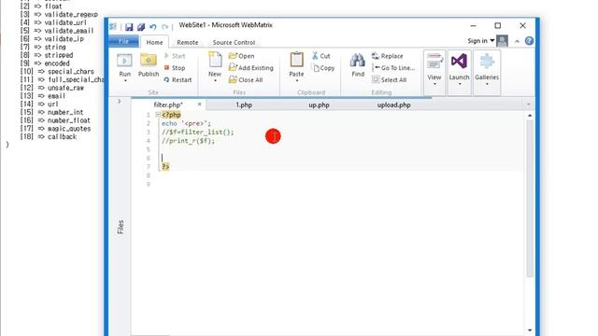Click the WebMatrix app icon in the title bar
598x336 pixels.
click(113, 26)
